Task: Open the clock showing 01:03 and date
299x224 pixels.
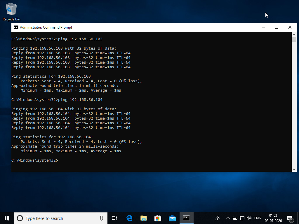Action: pyautogui.click(x=273, y=218)
